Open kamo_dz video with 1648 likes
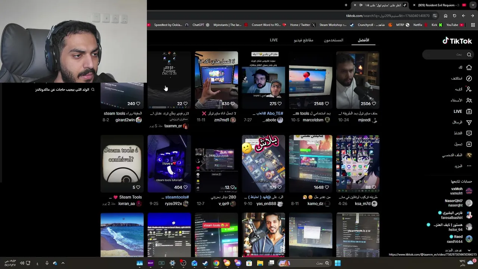478x269 pixels. [x=310, y=164]
